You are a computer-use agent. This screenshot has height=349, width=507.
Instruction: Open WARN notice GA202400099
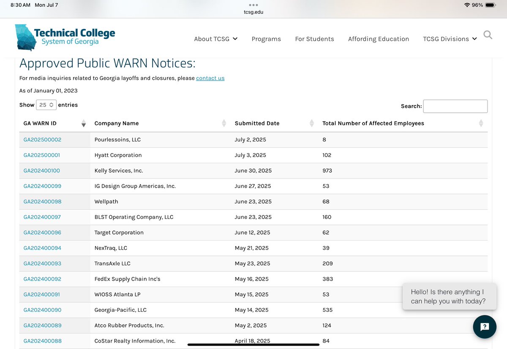coord(42,186)
